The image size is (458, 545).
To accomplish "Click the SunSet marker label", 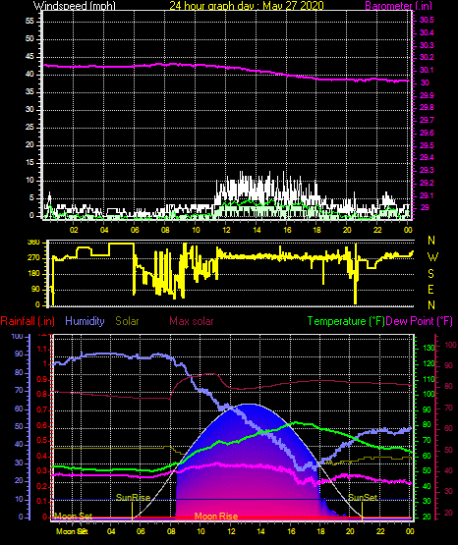I will tap(363, 498).
